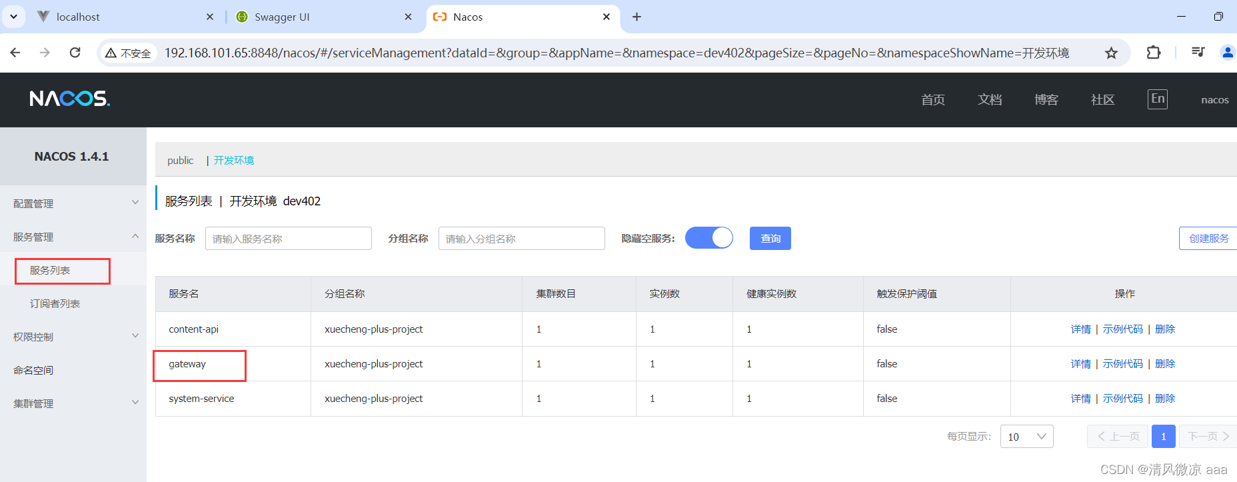This screenshot has height=482, width=1237.
Task: Open 详情 for gateway service
Action: [1081, 364]
